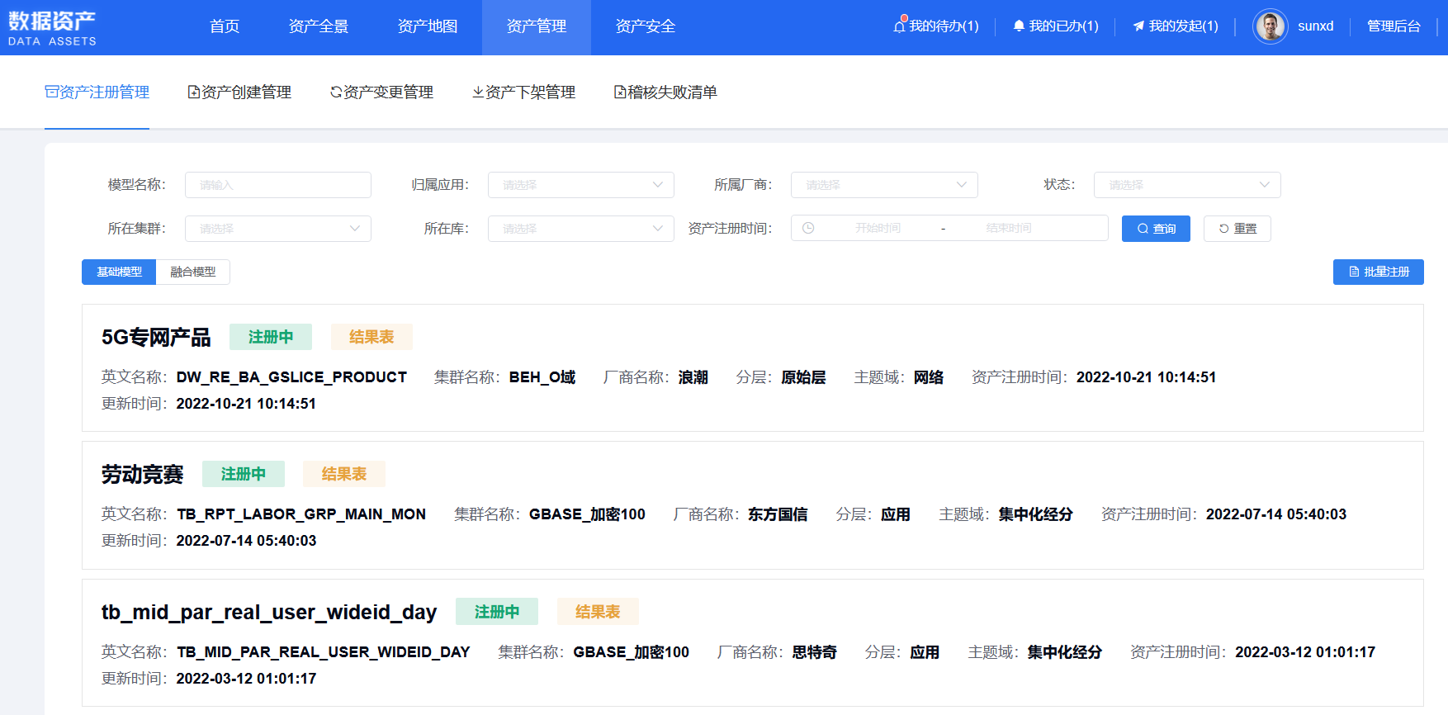The width and height of the screenshot is (1448, 715).
Task: Click the 网络 subject domain value
Action: coord(929,377)
